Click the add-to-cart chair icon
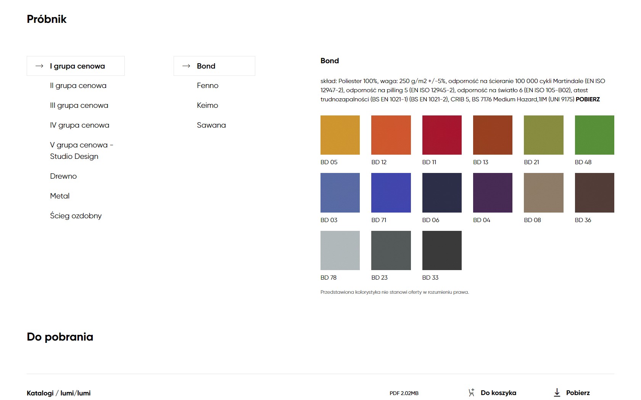The height and width of the screenshot is (400, 641). point(472,392)
